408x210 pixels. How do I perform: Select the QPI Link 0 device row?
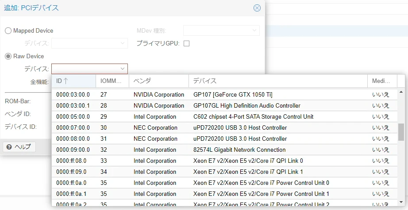pyautogui.click(x=224, y=161)
